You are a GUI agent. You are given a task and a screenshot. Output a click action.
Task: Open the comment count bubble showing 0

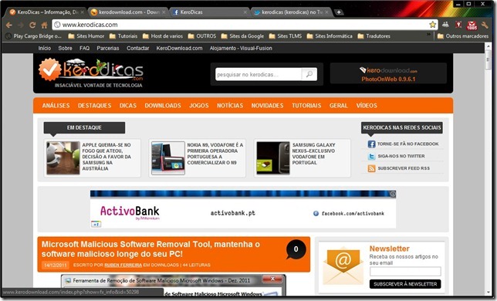[296, 249]
